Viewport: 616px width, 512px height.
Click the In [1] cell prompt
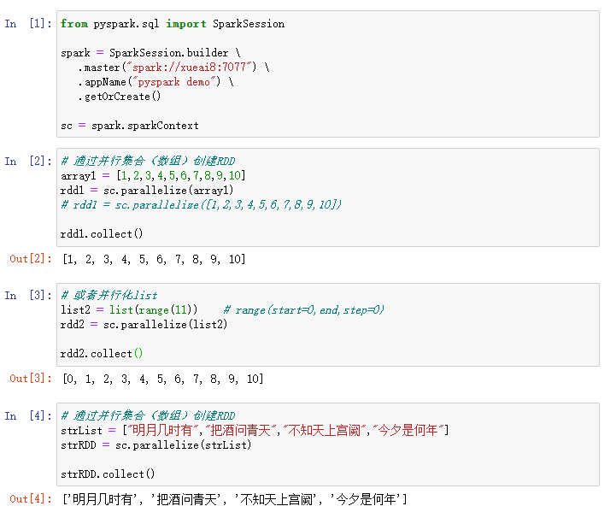28,24
